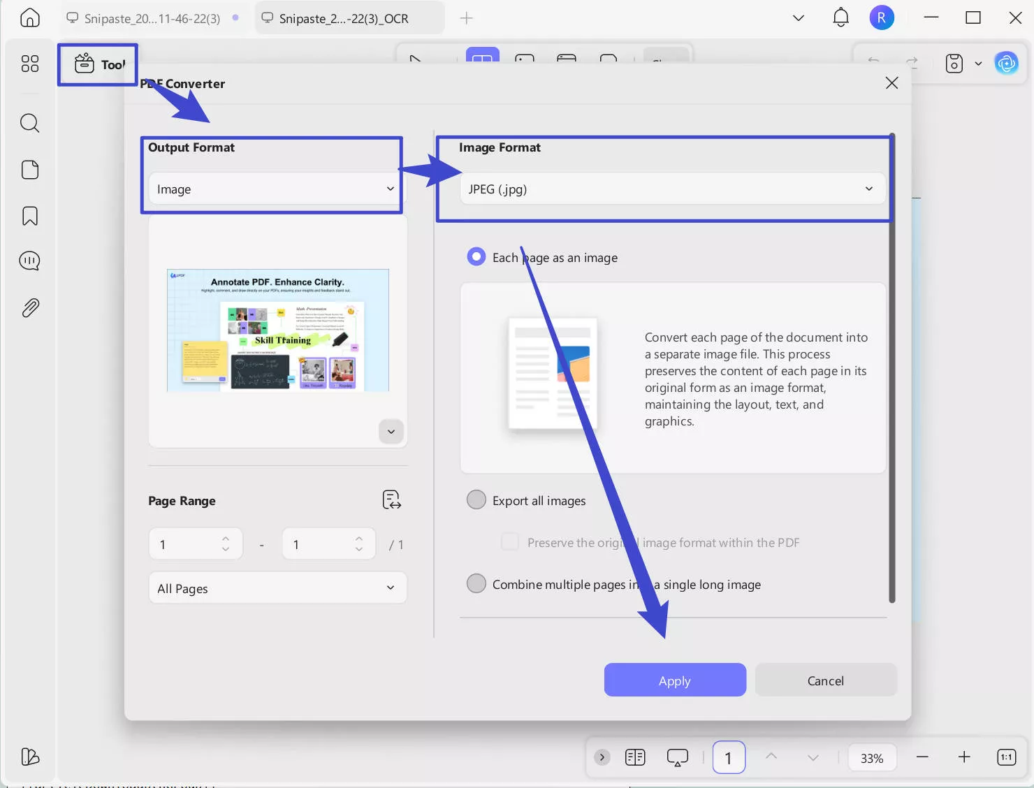
Task: Increase the ending page range value
Action: point(358,538)
